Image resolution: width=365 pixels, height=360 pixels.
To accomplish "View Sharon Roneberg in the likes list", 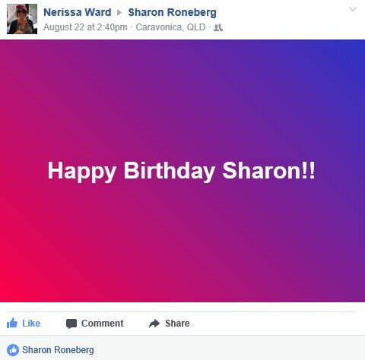I will pos(58,350).
